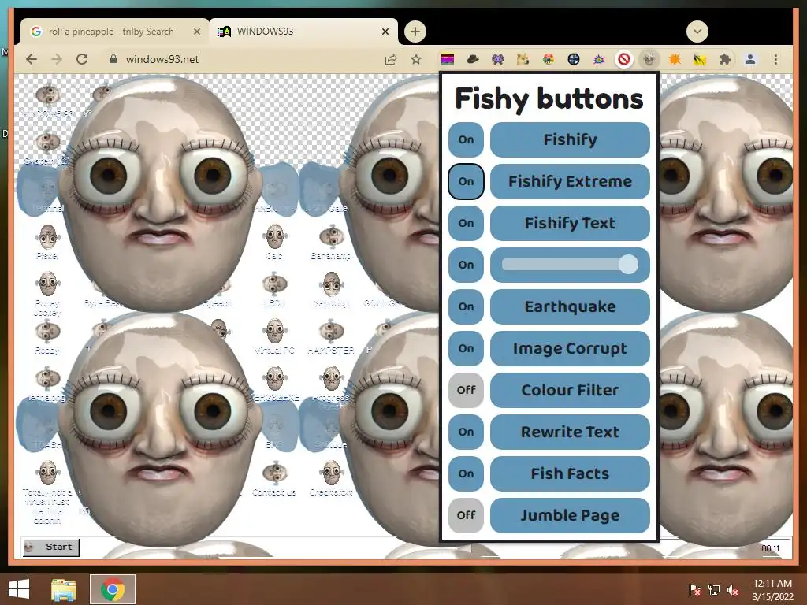Toggle the On switch beside Fish Facts

pos(466,473)
